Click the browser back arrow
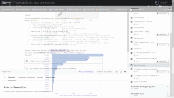 pyautogui.click(x=2, y=6)
